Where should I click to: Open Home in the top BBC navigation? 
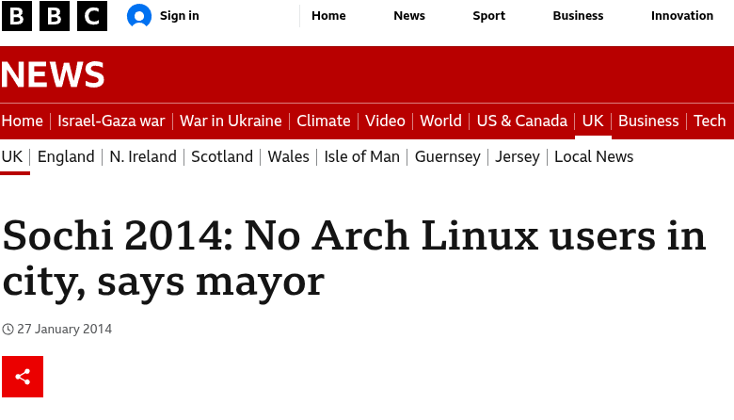pos(328,16)
